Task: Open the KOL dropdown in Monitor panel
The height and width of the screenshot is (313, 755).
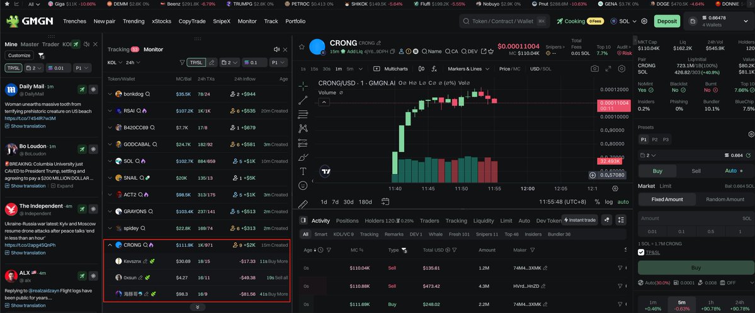Action: [x=114, y=62]
